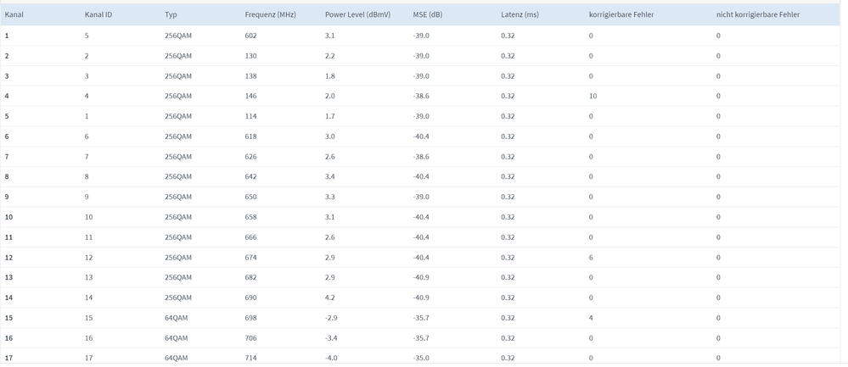
Task: Click the Kanal ID column header
Action: (98, 15)
